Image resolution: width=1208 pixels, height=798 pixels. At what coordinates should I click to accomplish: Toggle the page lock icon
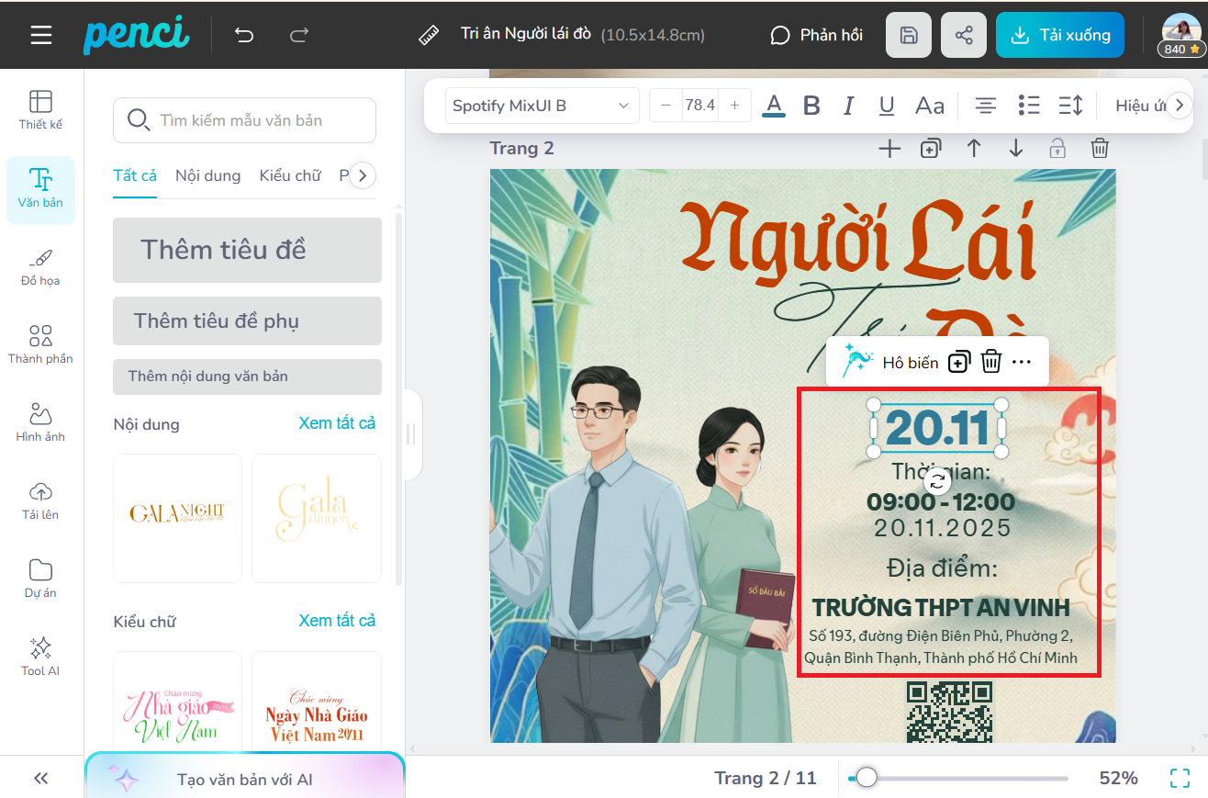tap(1057, 148)
